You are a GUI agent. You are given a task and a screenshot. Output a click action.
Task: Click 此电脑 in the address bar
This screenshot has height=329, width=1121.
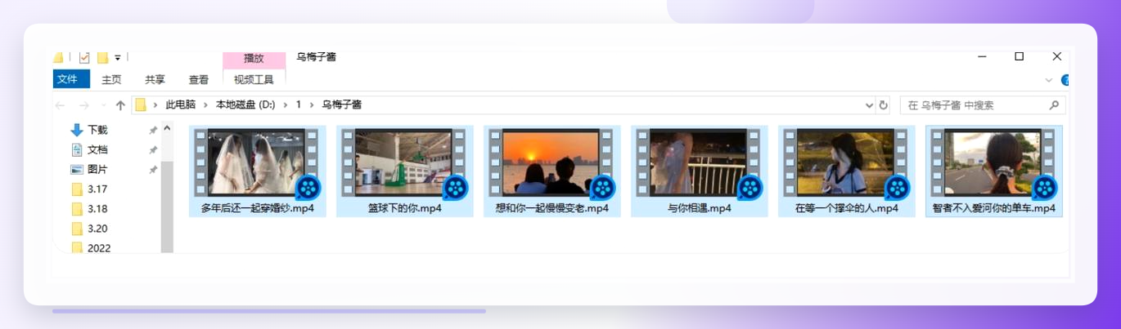click(x=180, y=105)
